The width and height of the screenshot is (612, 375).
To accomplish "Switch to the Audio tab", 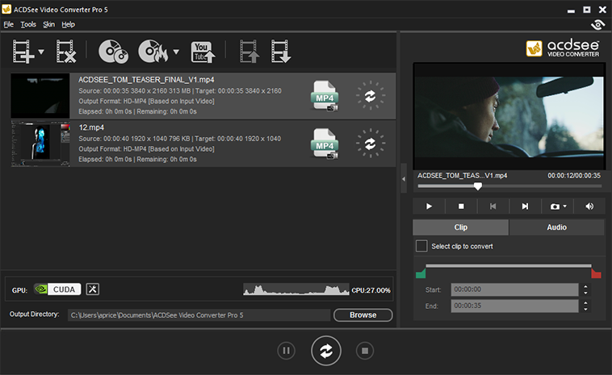I will tap(556, 227).
